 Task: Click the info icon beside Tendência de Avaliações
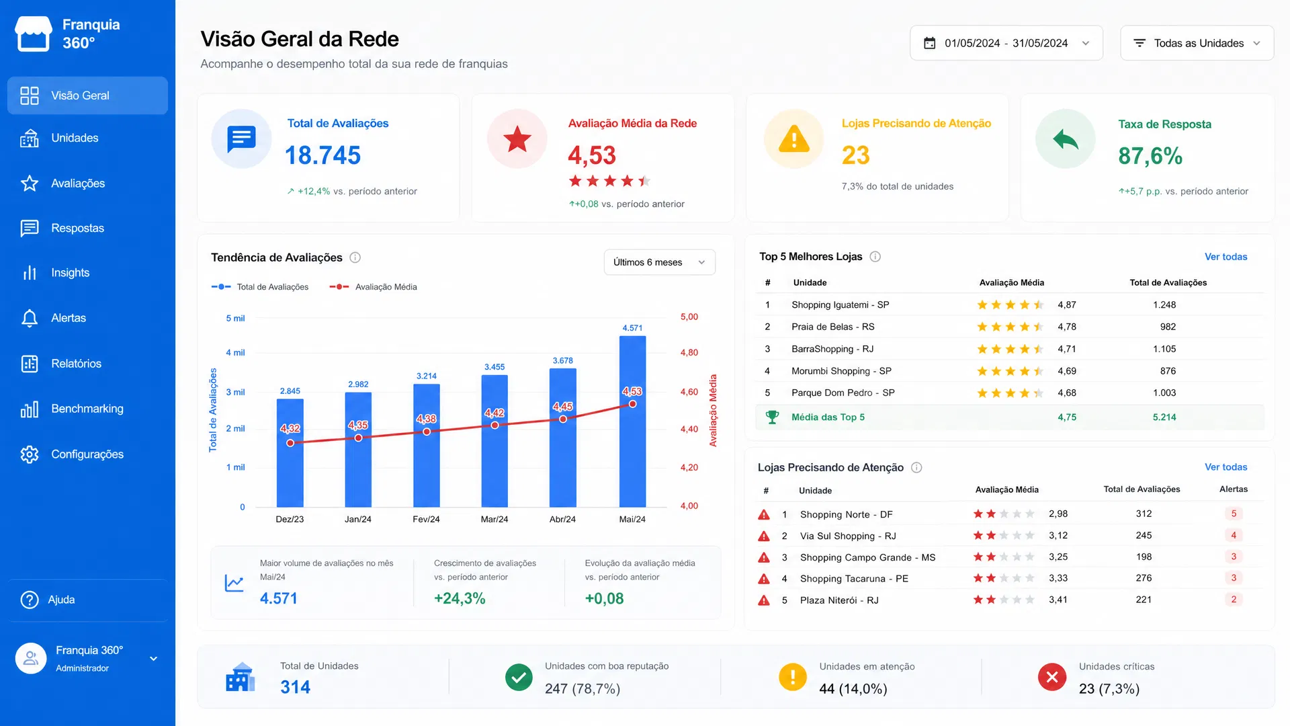(x=355, y=257)
